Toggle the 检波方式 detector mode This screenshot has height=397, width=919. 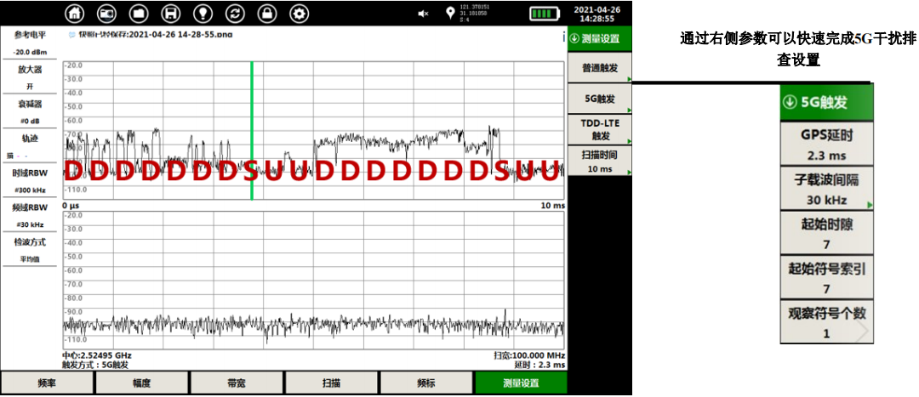tap(30, 250)
